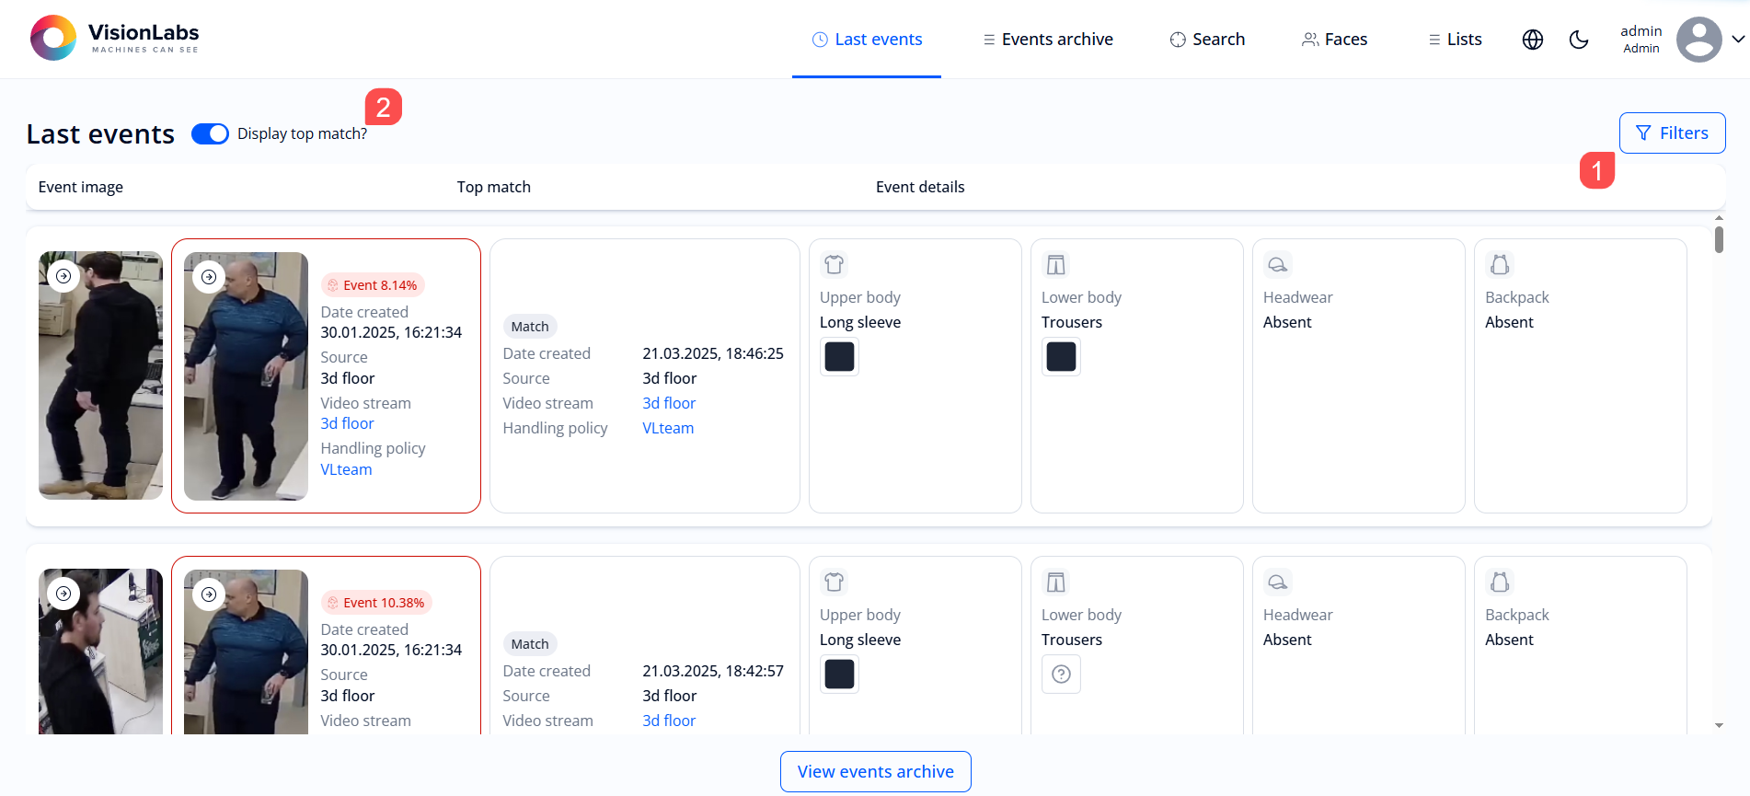Click the VisionLabs logo
Image resolution: width=1750 pixels, height=796 pixels.
tap(115, 38)
